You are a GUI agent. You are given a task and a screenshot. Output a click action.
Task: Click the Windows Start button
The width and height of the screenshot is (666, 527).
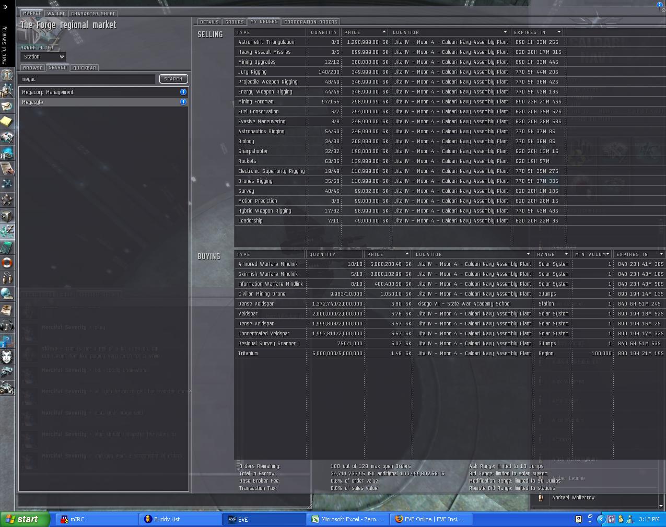[25, 519]
